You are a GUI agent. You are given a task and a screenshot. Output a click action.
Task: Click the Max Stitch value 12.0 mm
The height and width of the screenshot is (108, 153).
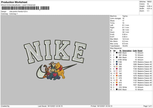click(125, 39)
